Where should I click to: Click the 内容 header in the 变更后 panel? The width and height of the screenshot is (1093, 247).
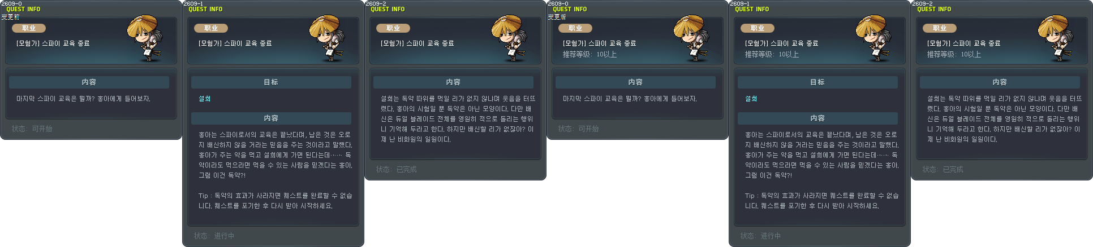635,82
